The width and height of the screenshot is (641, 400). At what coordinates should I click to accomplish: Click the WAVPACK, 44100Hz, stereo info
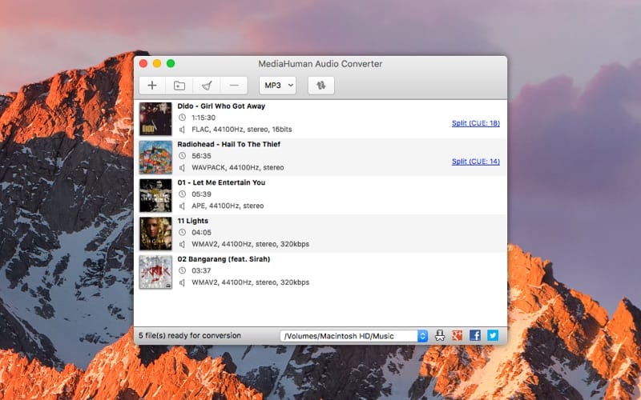(238, 168)
